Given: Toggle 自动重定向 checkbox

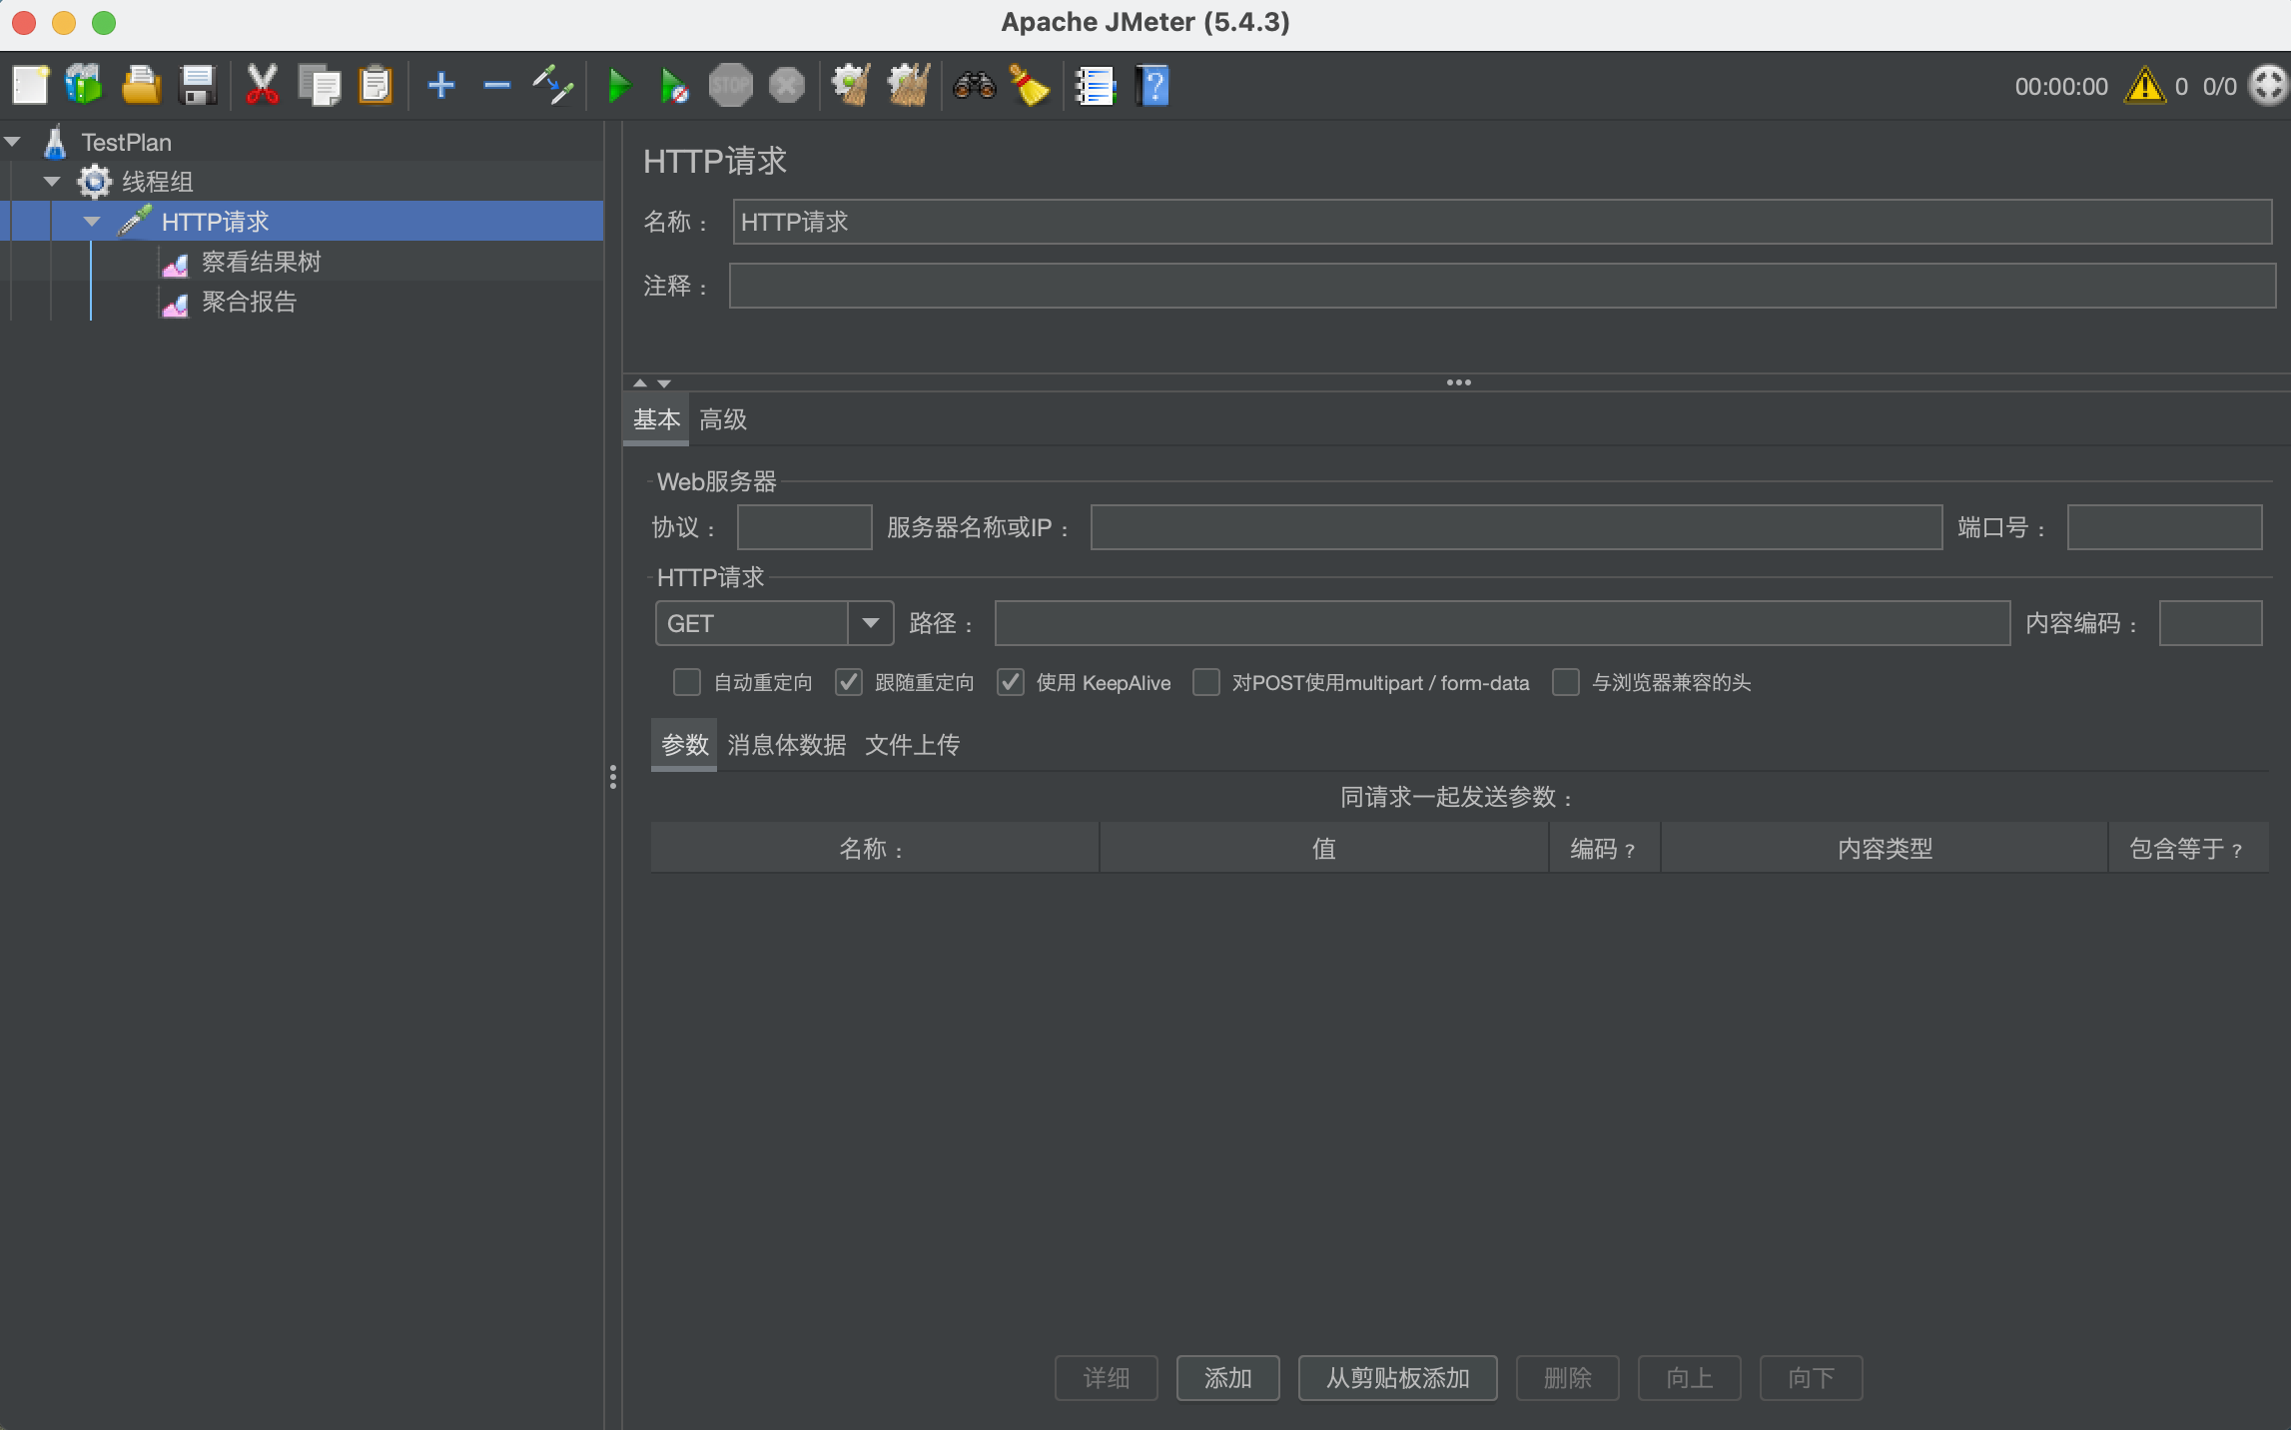Looking at the screenshot, I should [686, 682].
